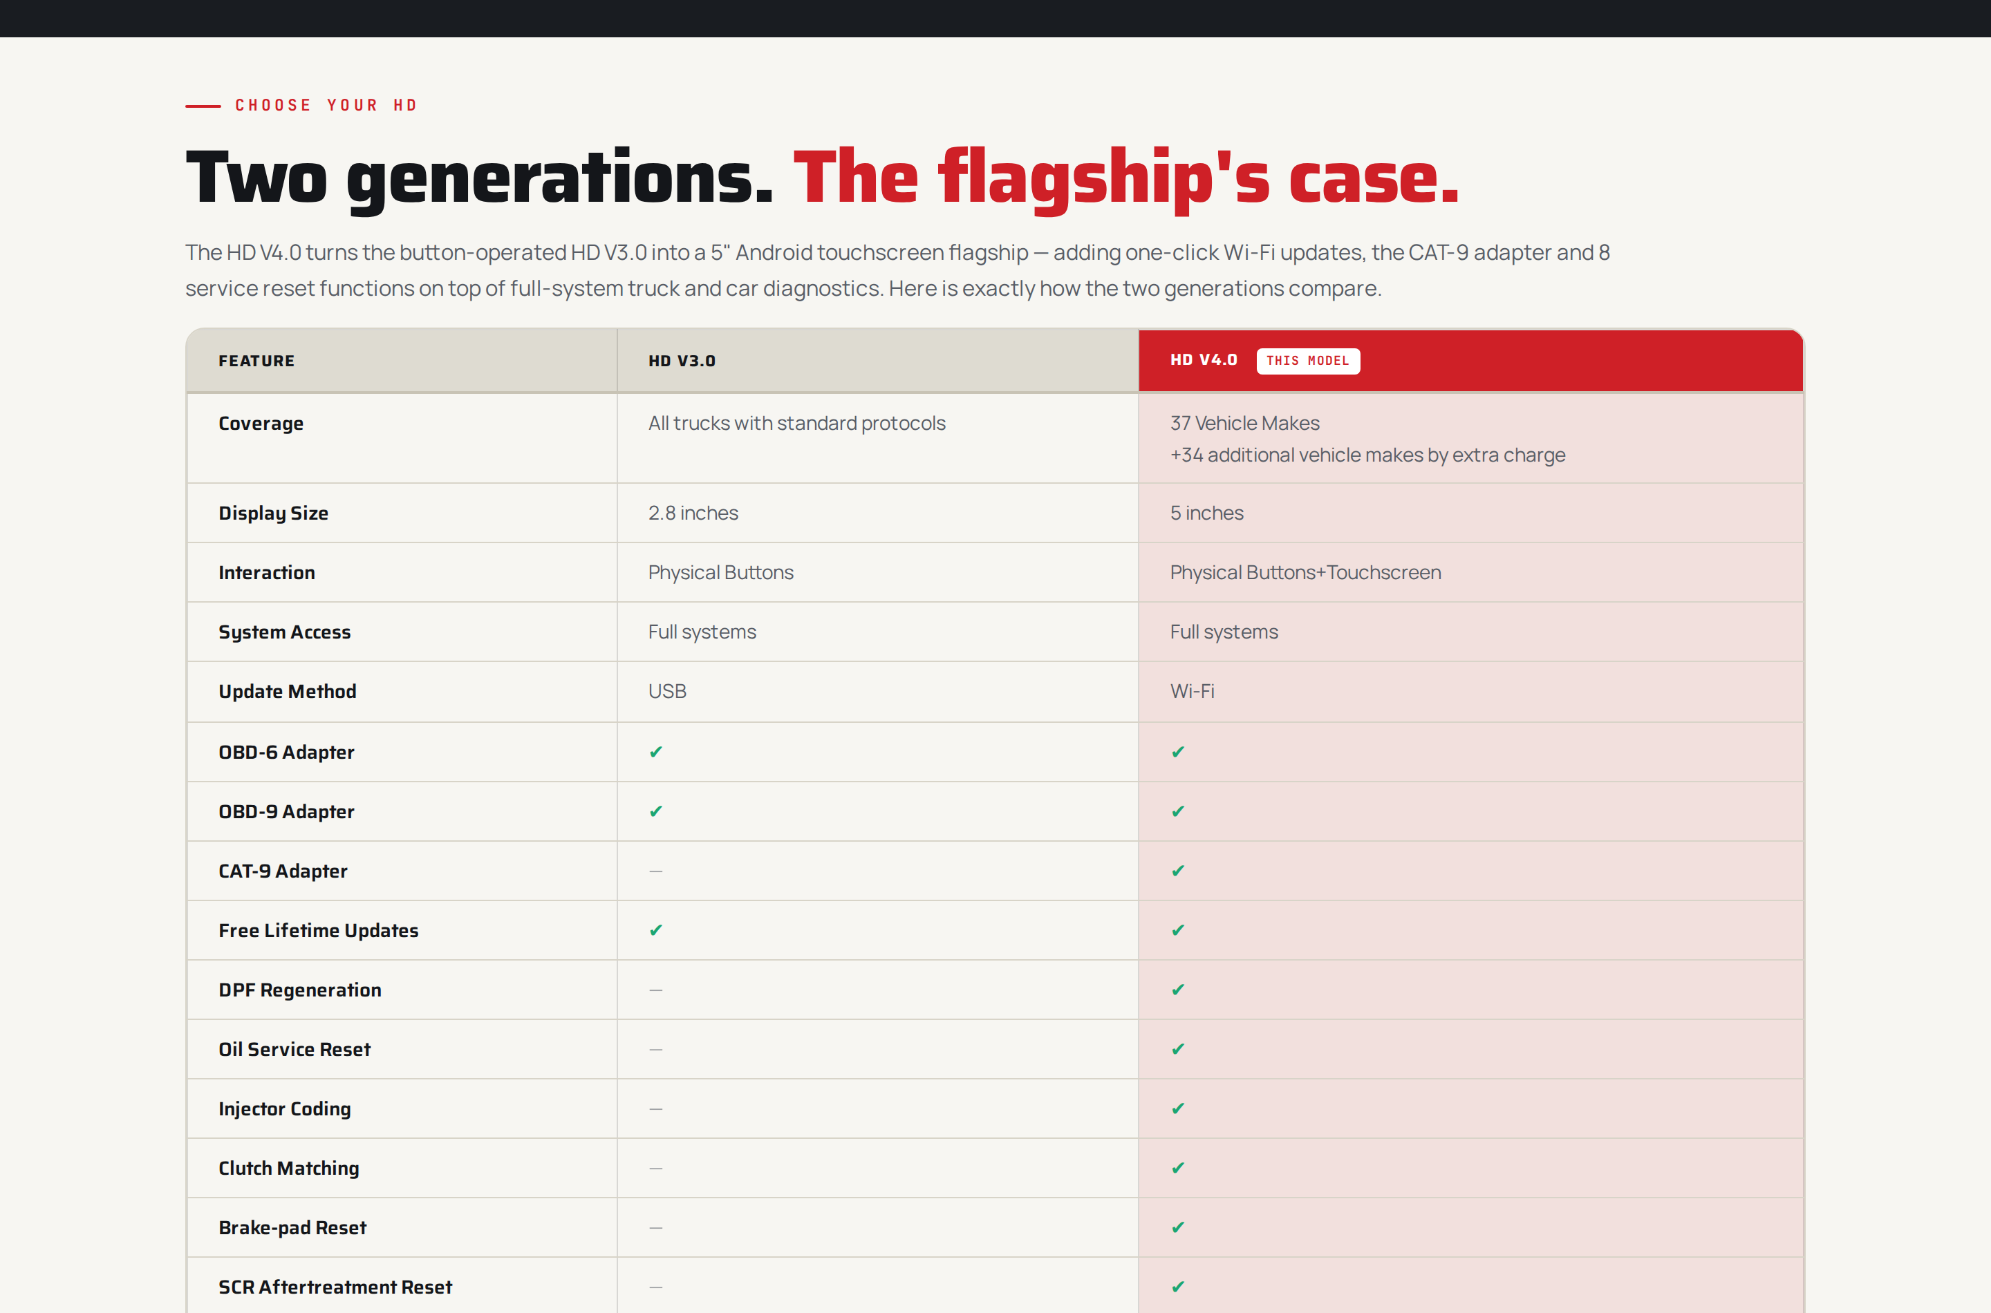1991x1313 pixels.
Task: Click the Clutch Matching checkmark under HD V4.0
Action: pyautogui.click(x=1178, y=1168)
